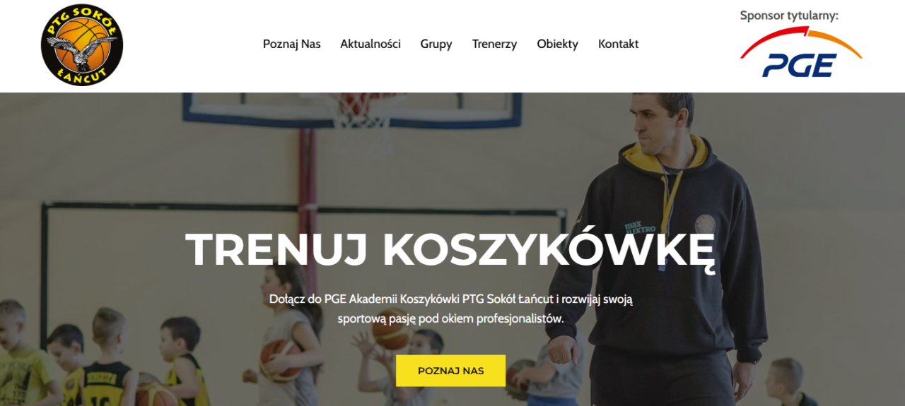Click the paragraph starting with Dołącz do PGE
Image resolution: width=905 pixels, height=406 pixels.
click(450, 309)
